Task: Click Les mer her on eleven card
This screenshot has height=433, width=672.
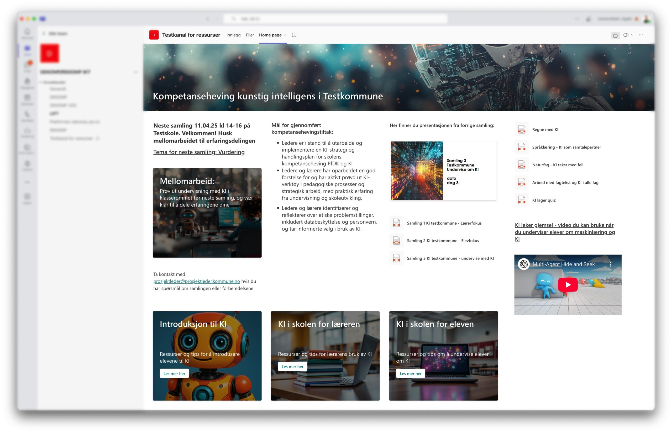Action: (411, 373)
